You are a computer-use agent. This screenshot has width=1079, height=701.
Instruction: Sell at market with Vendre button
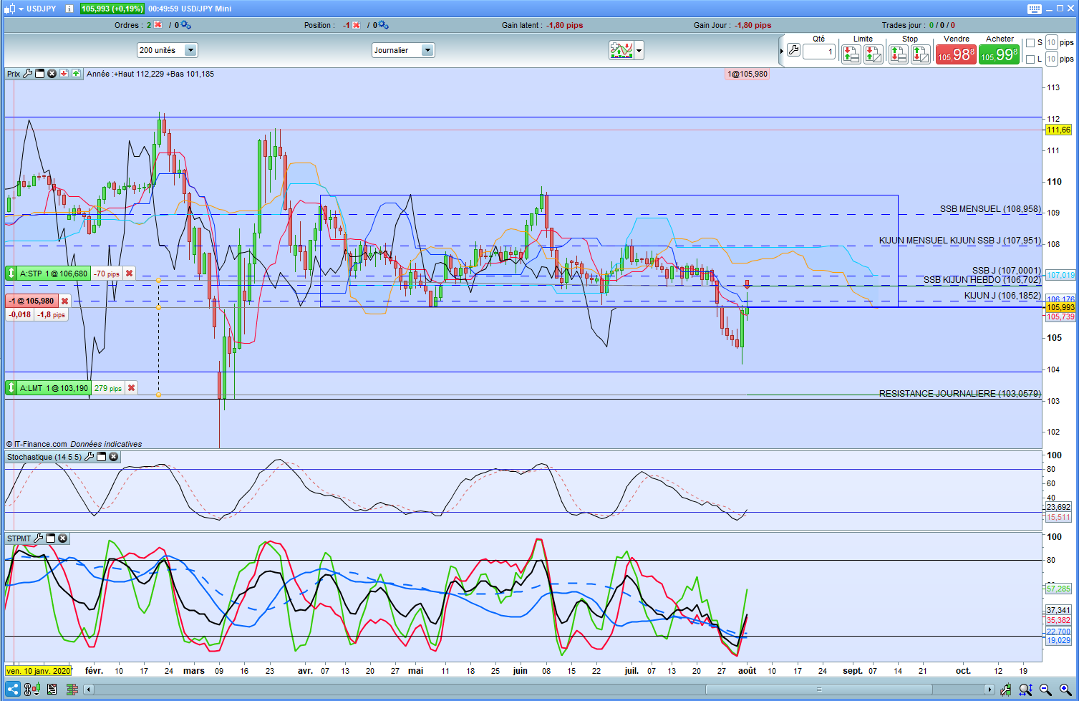tap(956, 54)
